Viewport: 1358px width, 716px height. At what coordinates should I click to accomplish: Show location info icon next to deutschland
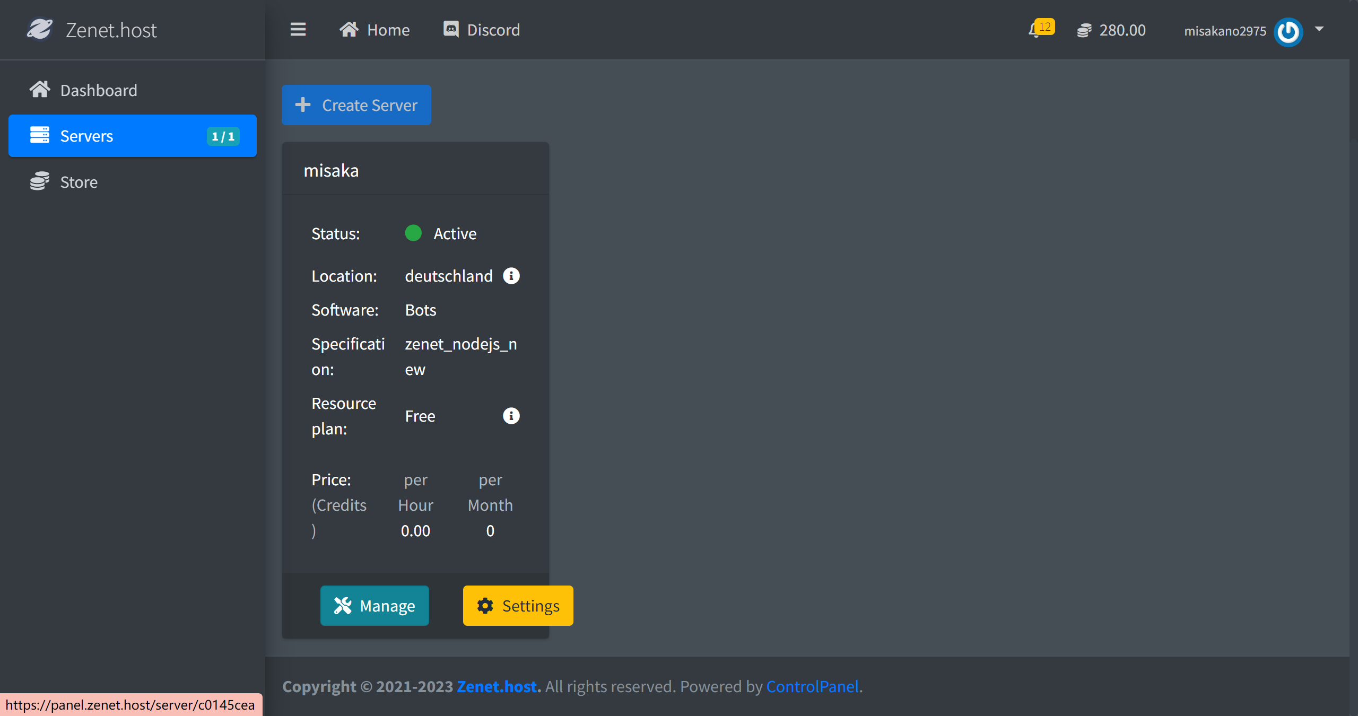tap(511, 276)
